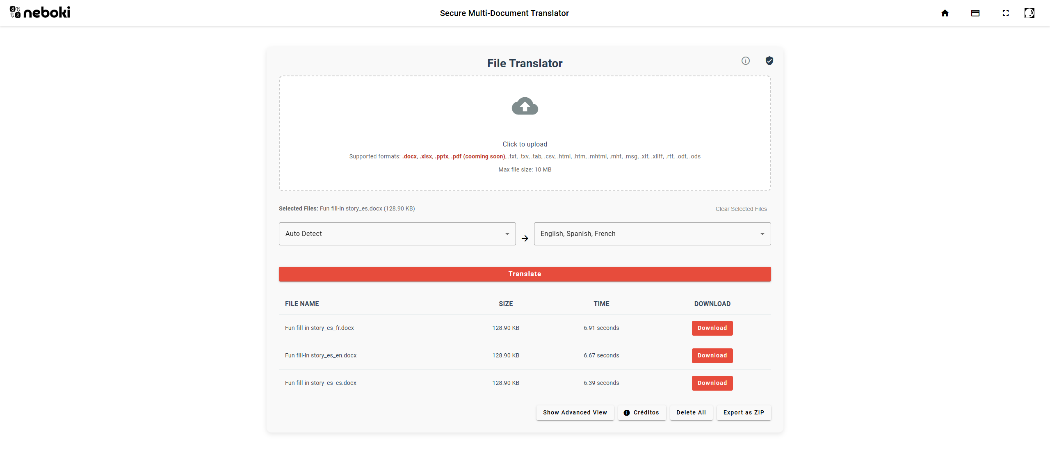
Task: Click the cloud upload icon
Action: (525, 106)
